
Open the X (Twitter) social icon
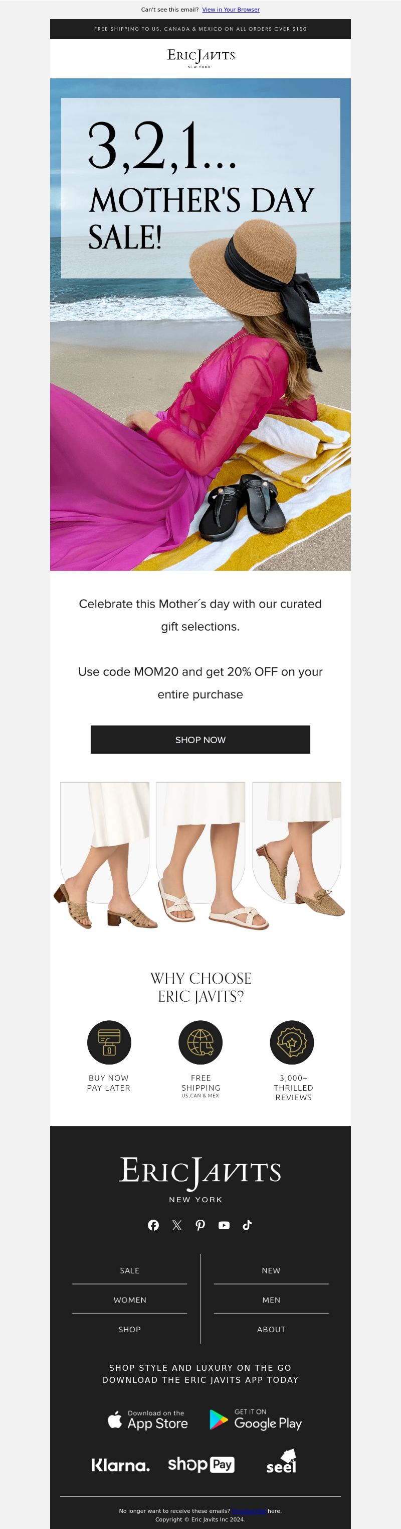click(x=176, y=1225)
